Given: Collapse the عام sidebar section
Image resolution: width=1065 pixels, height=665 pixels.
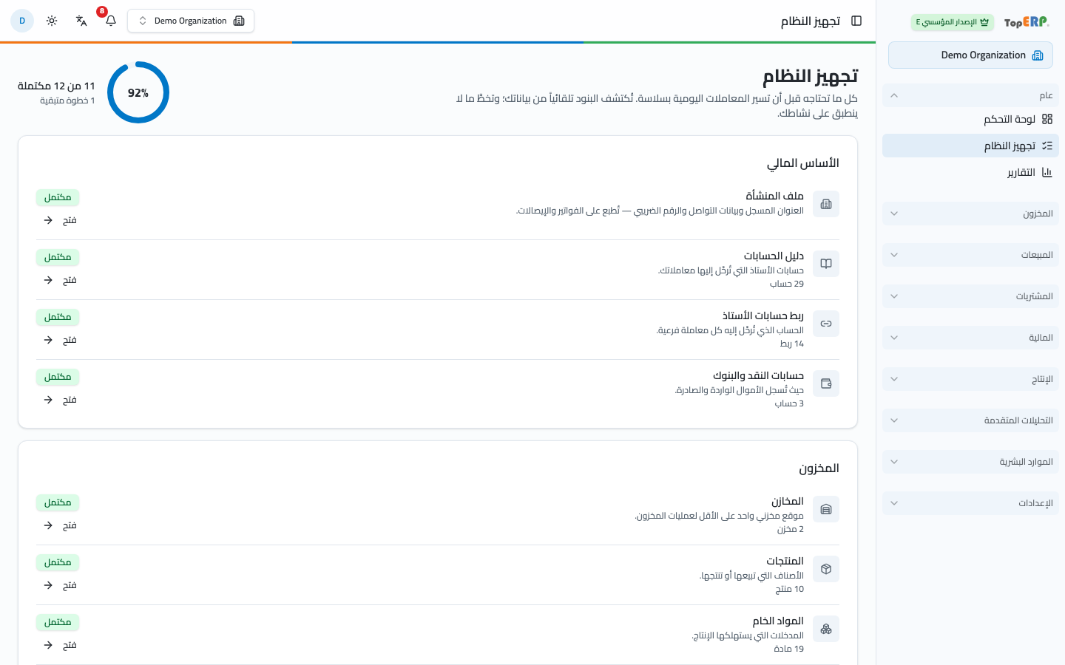Looking at the screenshot, I should coord(970,95).
